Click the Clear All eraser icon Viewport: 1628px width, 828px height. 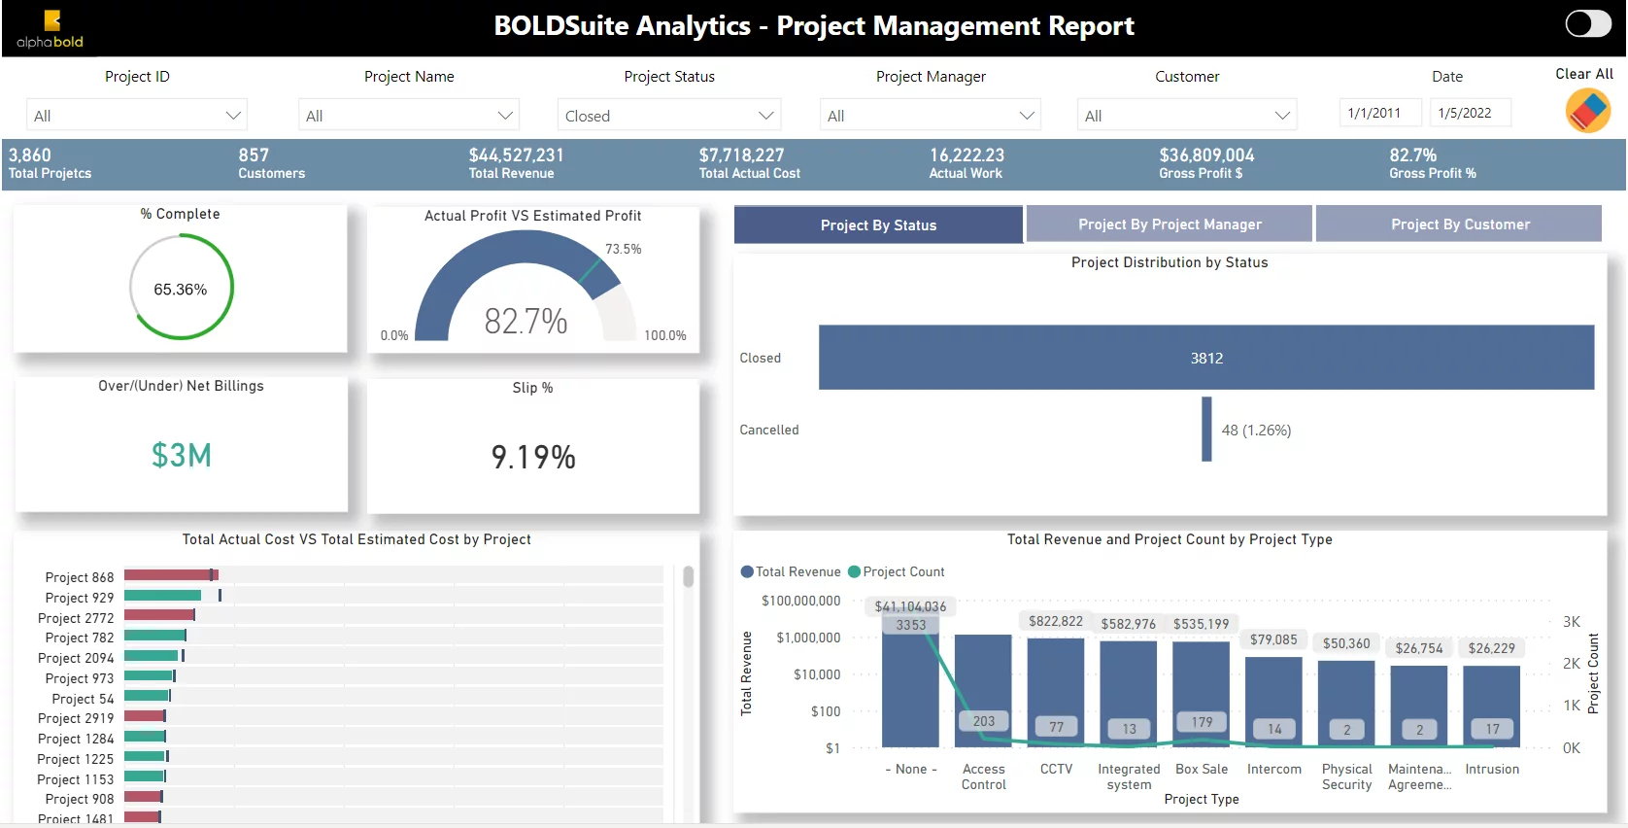[1588, 111]
